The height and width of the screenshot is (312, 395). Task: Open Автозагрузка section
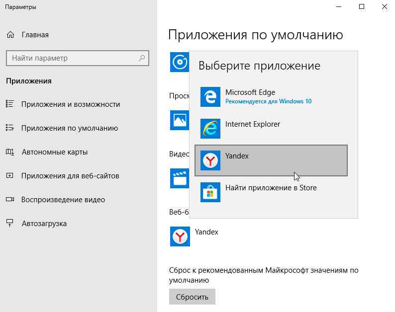[44, 224]
